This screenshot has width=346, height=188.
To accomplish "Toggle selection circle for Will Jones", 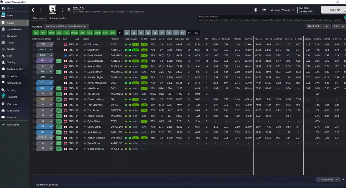I will tap(34, 44).
